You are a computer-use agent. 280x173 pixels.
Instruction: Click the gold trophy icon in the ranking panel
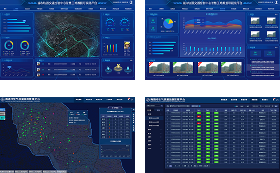click(118, 67)
